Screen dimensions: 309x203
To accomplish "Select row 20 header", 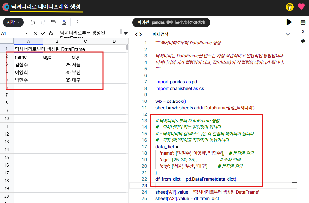I will click(7, 196).
